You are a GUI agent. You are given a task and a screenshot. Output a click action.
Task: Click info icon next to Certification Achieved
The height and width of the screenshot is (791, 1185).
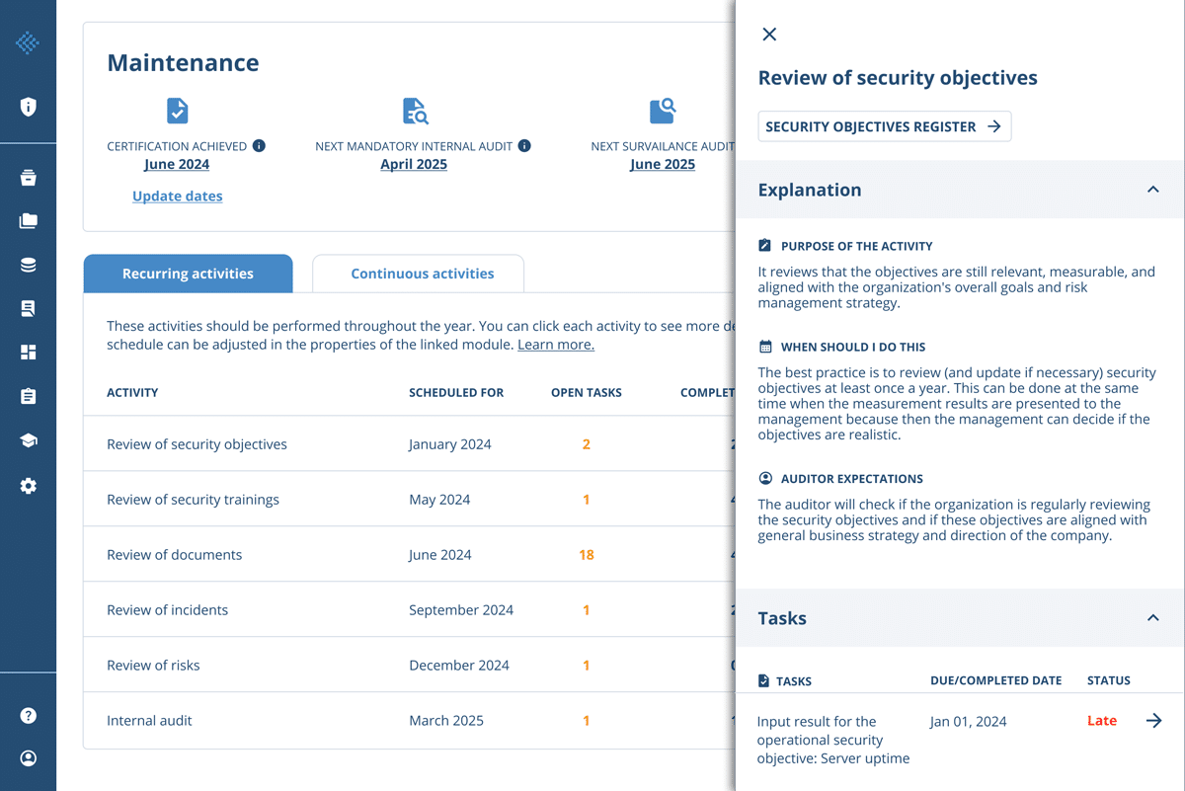pyautogui.click(x=259, y=146)
